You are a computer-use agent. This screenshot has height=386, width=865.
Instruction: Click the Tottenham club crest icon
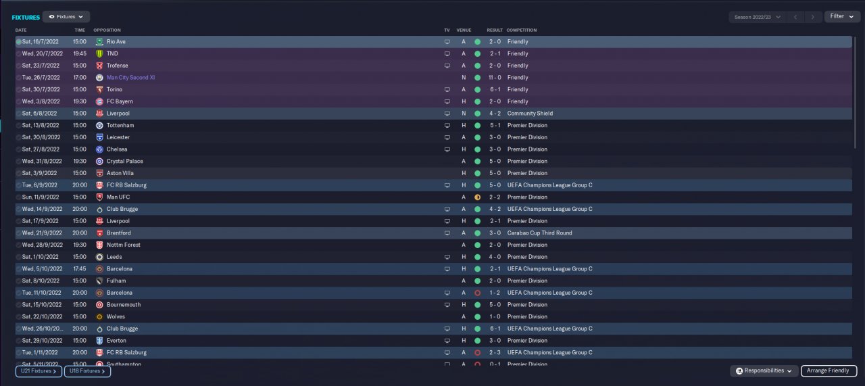pyautogui.click(x=99, y=126)
